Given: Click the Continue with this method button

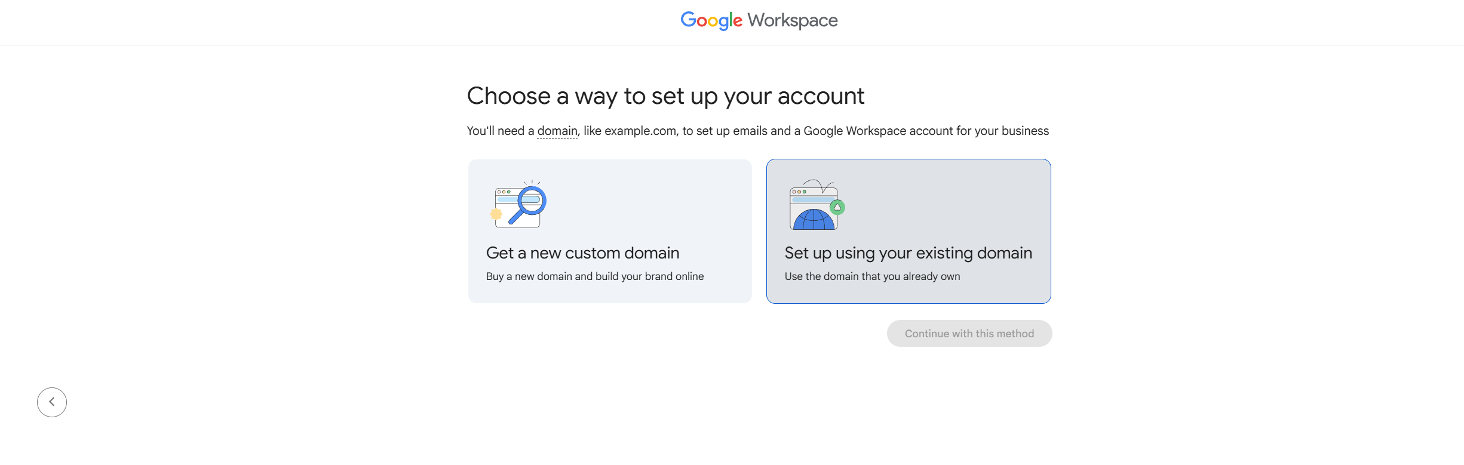Looking at the screenshot, I should (969, 334).
